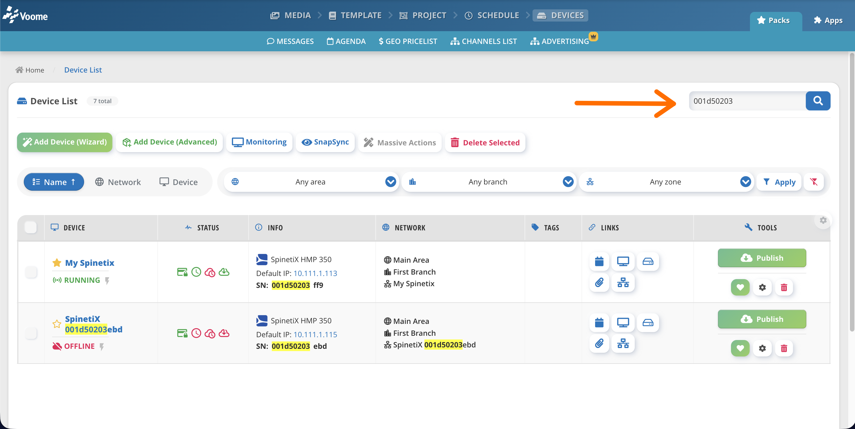Click the Voome logo
The width and height of the screenshot is (855, 429).
(25, 15)
